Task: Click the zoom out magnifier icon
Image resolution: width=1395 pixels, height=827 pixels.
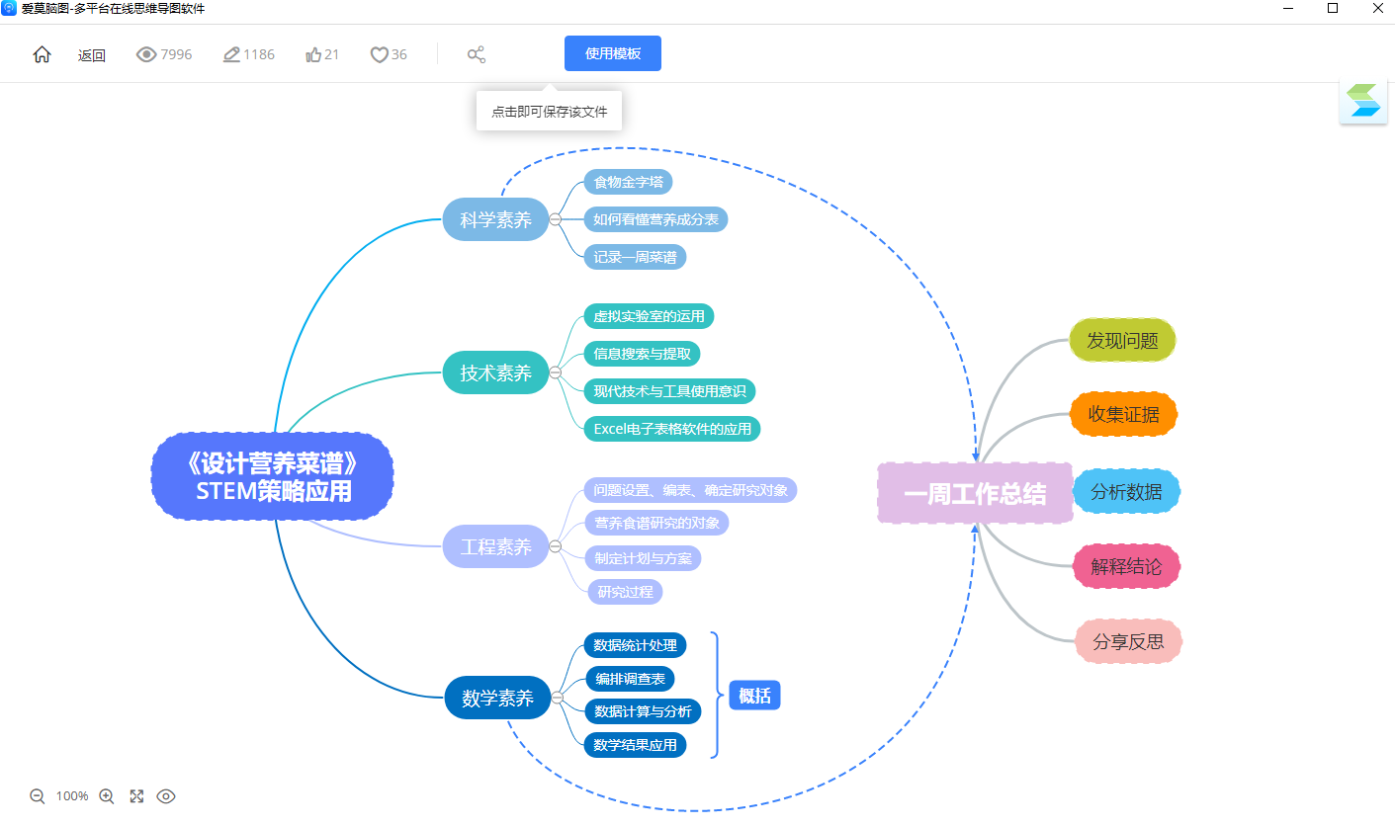Action: [x=38, y=796]
